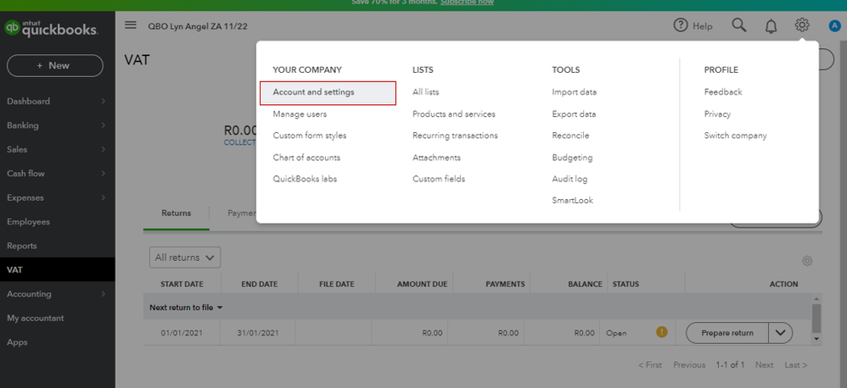Select SmartLook

(x=573, y=201)
